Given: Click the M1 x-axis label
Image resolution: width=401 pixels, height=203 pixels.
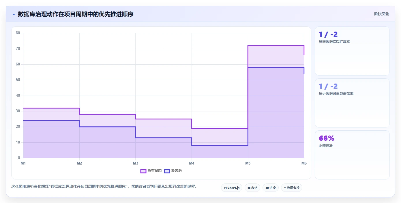Looking at the screenshot, I should [23, 163].
